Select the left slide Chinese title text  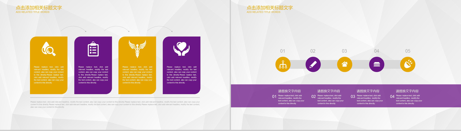(39, 8)
